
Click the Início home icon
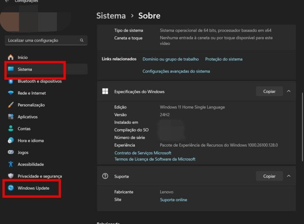[x=11, y=57]
